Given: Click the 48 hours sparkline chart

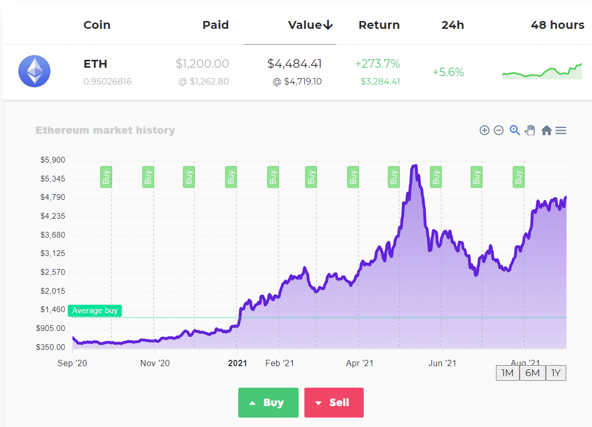Looking at the screenshot, I should pyautogui.click(x=542, y=72).
